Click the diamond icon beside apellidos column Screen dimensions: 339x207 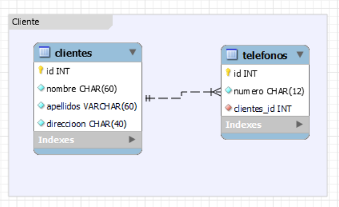click(41, 105)
